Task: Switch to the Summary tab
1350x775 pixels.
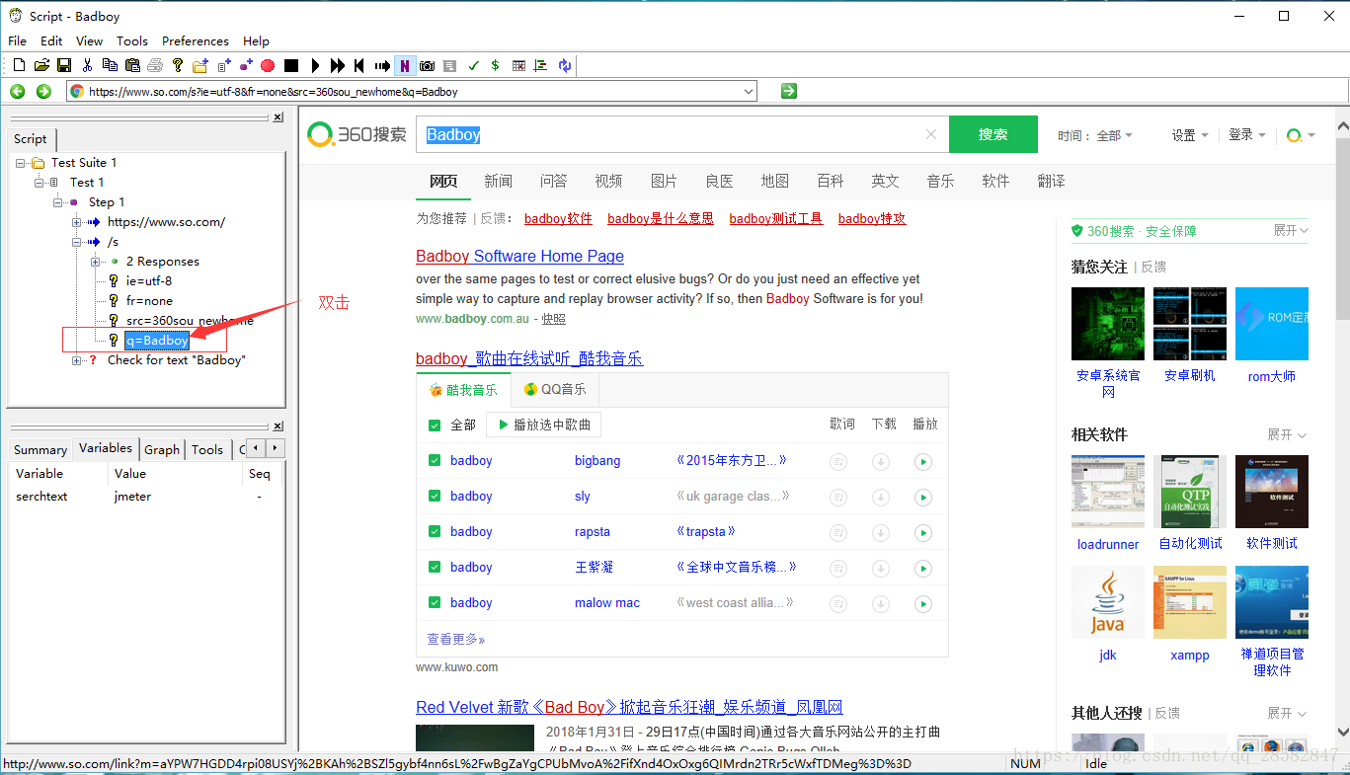Action: (x=40, y=449)
